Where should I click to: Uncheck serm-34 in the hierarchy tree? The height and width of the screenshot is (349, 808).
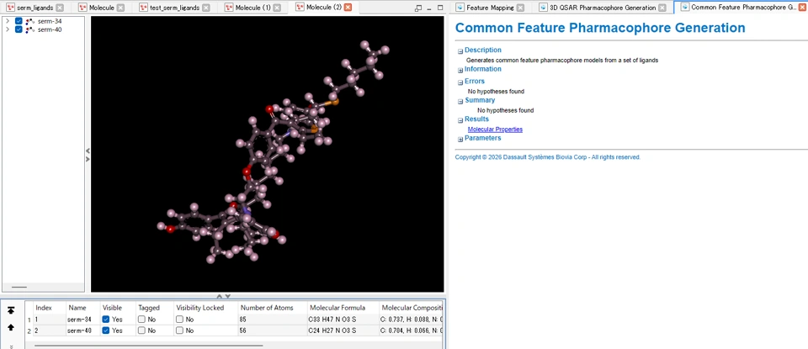[x=19, y=21]
